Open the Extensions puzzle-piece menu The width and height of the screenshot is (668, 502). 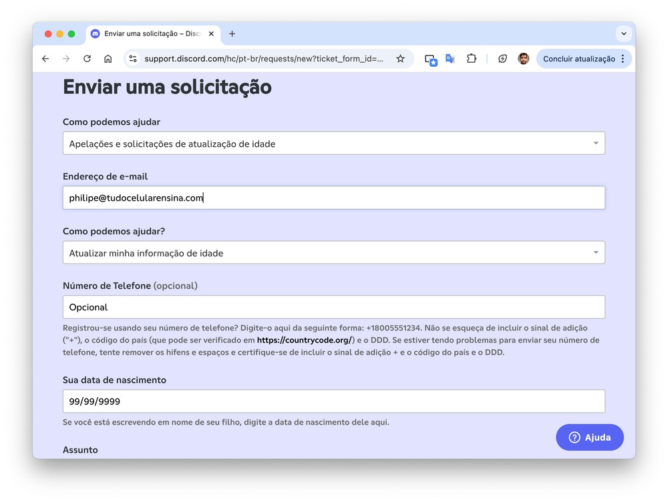pos(471,59)
